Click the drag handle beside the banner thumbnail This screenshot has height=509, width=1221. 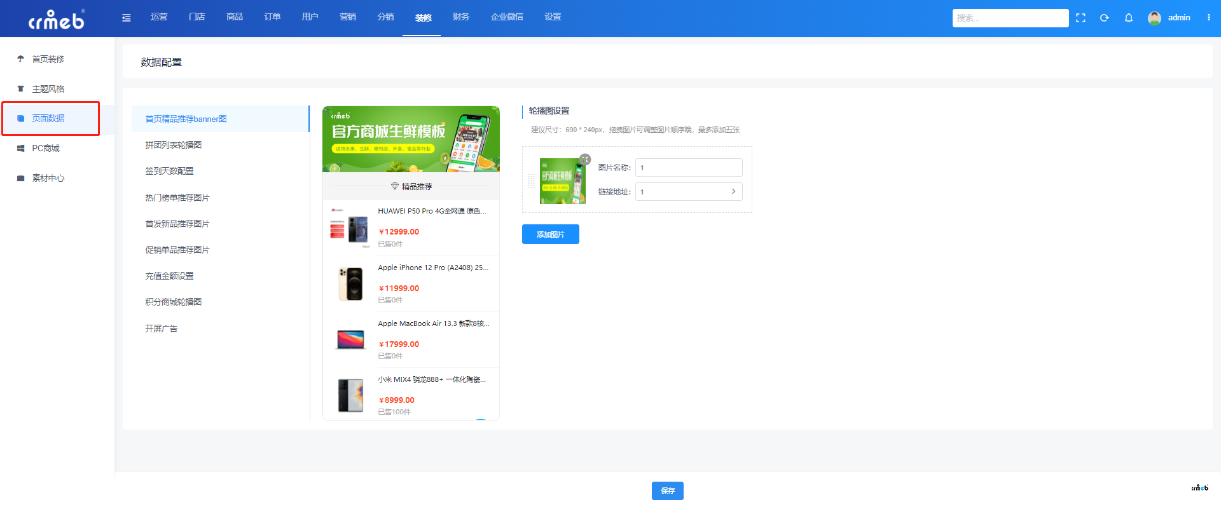531,181
